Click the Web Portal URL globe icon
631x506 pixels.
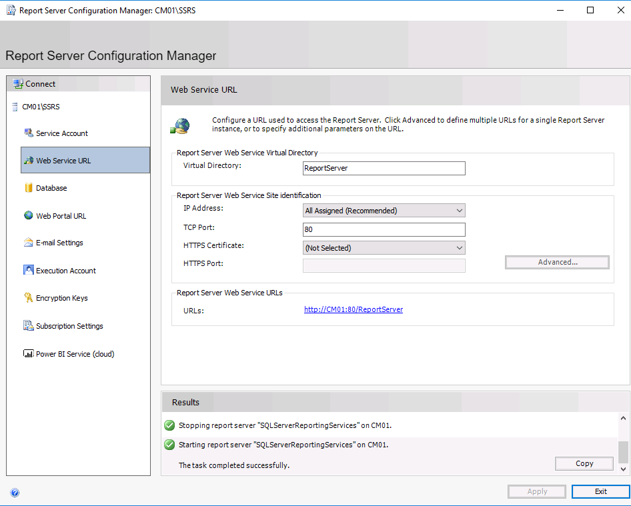tap(28, 215)
